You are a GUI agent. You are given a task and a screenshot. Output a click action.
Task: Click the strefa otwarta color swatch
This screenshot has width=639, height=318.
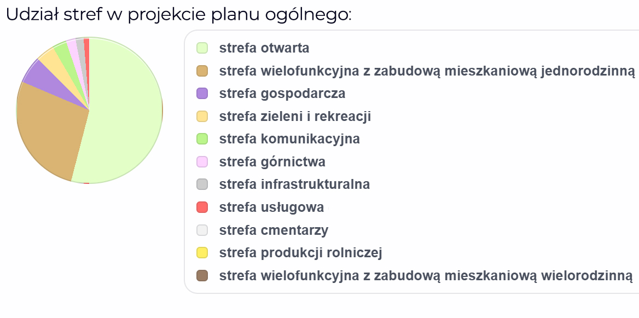click(x=202, y=48)
